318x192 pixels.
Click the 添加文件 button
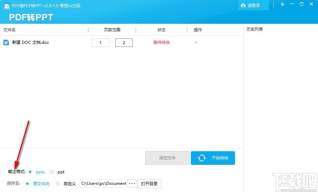click(167, 158)
